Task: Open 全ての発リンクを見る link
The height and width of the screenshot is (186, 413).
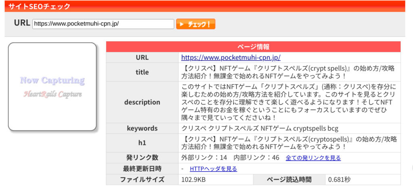Action: point(313,158)
